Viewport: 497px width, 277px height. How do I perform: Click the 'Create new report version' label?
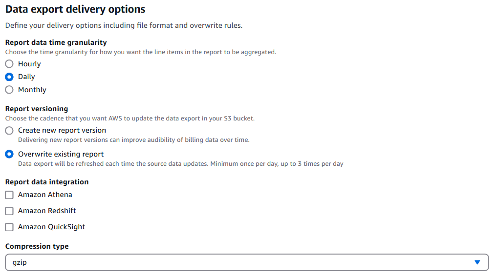click(x=62, y=130)
